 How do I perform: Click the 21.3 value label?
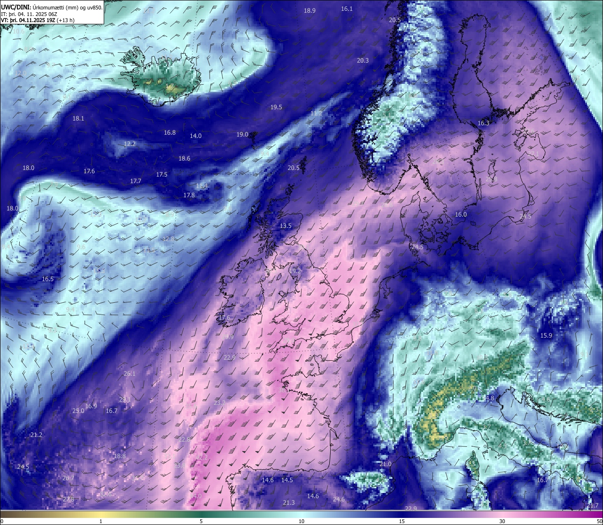(289, 503)
